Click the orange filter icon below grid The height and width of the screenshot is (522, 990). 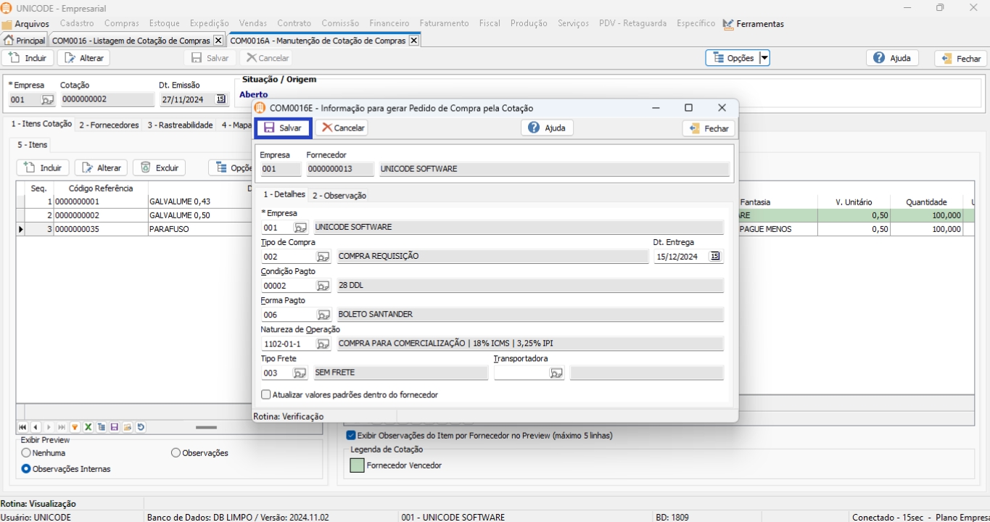pos(75,428)
